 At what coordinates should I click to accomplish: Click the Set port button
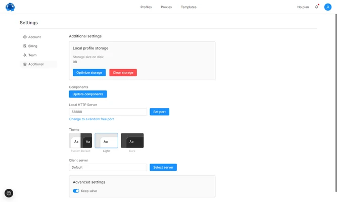[159, 112]
